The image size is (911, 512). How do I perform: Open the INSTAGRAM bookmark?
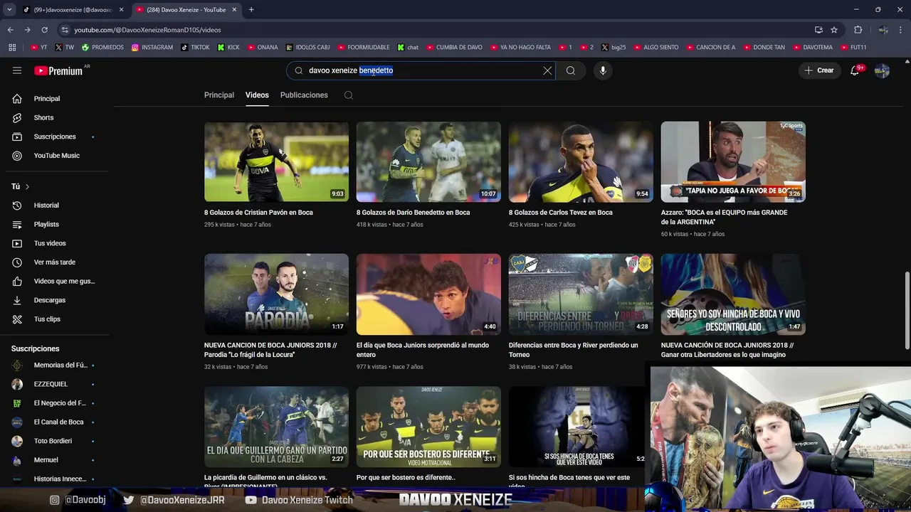tap(152, 48)
